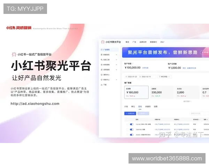
Task: Open the 品牌合作 top navigation item
Action: point(143,42)
